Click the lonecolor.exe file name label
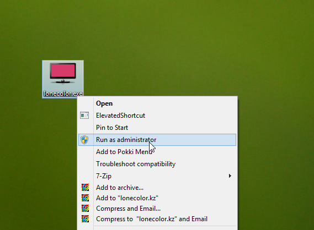Viewport: 314px width, 230px height. coord(63,94)
